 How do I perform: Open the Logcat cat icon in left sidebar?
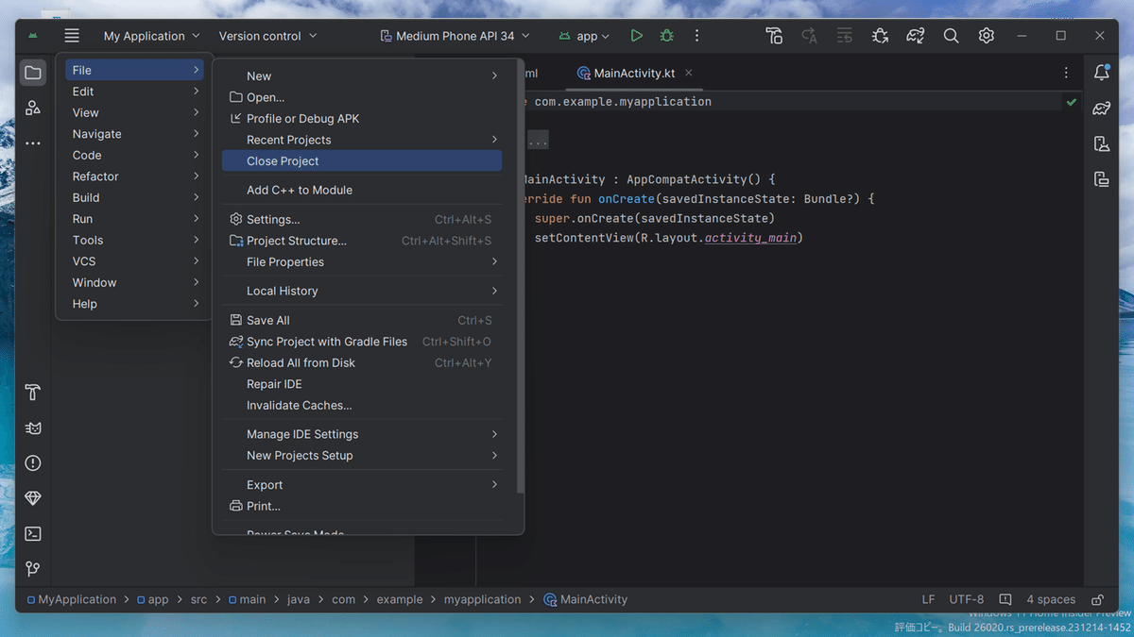pyautogui.click(x=33, y=427)
